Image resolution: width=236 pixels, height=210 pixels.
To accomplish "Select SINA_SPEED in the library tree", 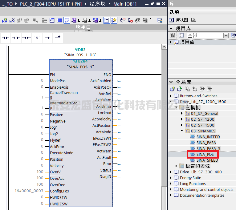I will click(207, 160).
